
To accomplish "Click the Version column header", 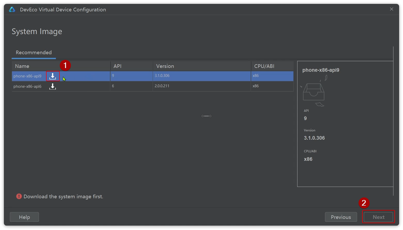I will 165,66.
